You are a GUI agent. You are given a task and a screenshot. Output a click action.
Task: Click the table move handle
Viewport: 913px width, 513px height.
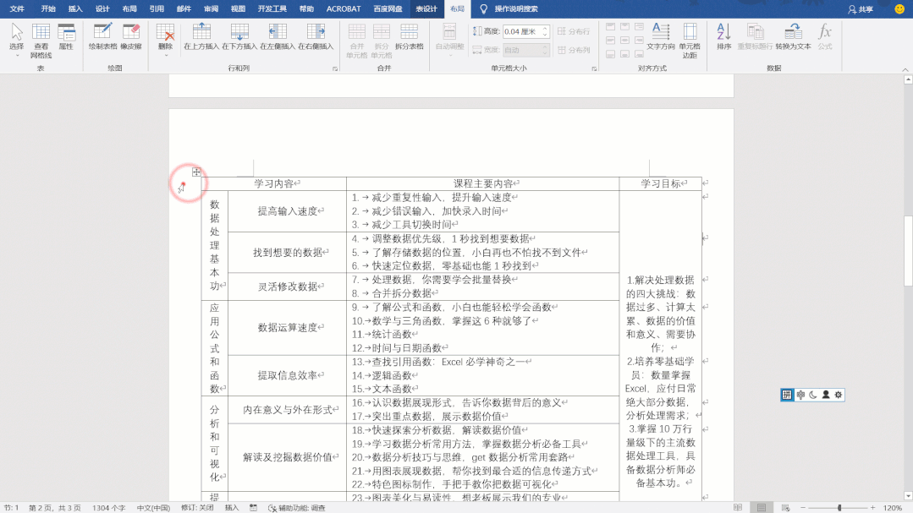pos(196,172)
